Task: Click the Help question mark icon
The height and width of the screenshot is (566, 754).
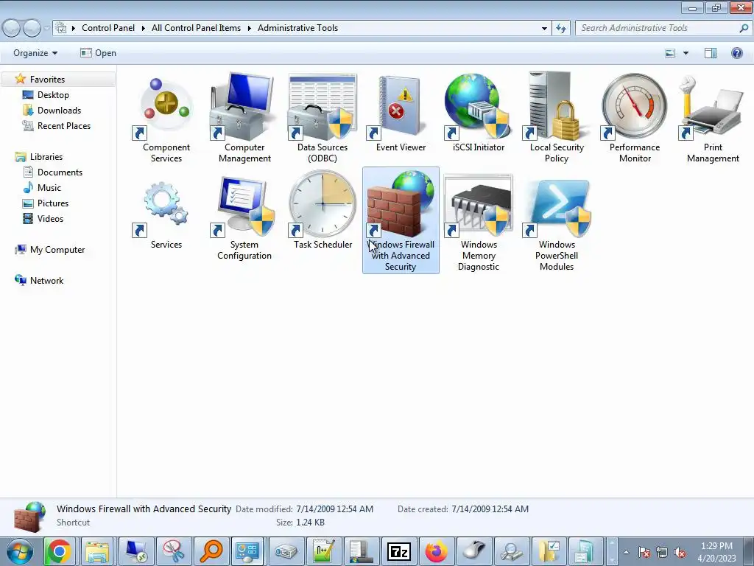Action: click(736, 53)
